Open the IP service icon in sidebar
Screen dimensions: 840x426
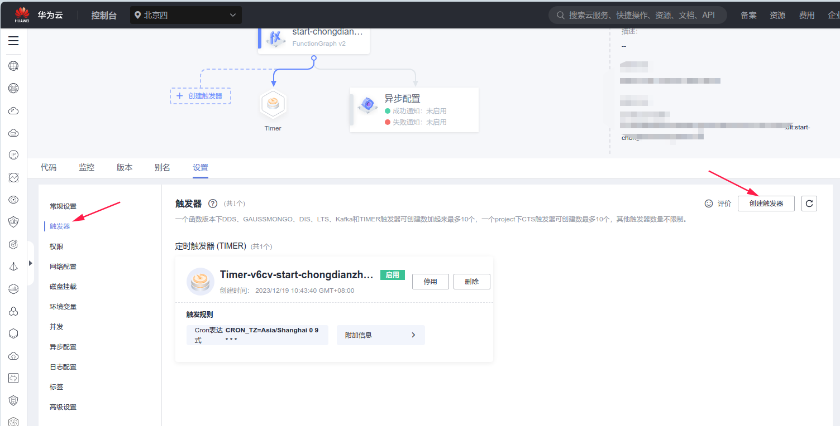tap(13, 155)
